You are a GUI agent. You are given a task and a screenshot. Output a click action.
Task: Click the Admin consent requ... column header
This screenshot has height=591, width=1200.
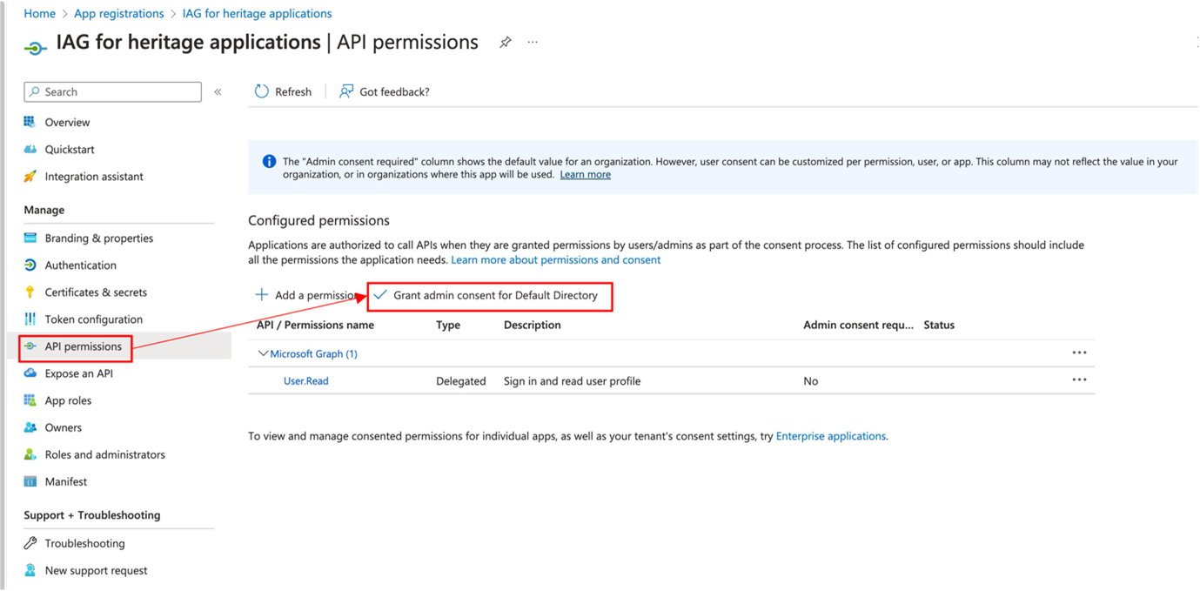coord(858,325)
